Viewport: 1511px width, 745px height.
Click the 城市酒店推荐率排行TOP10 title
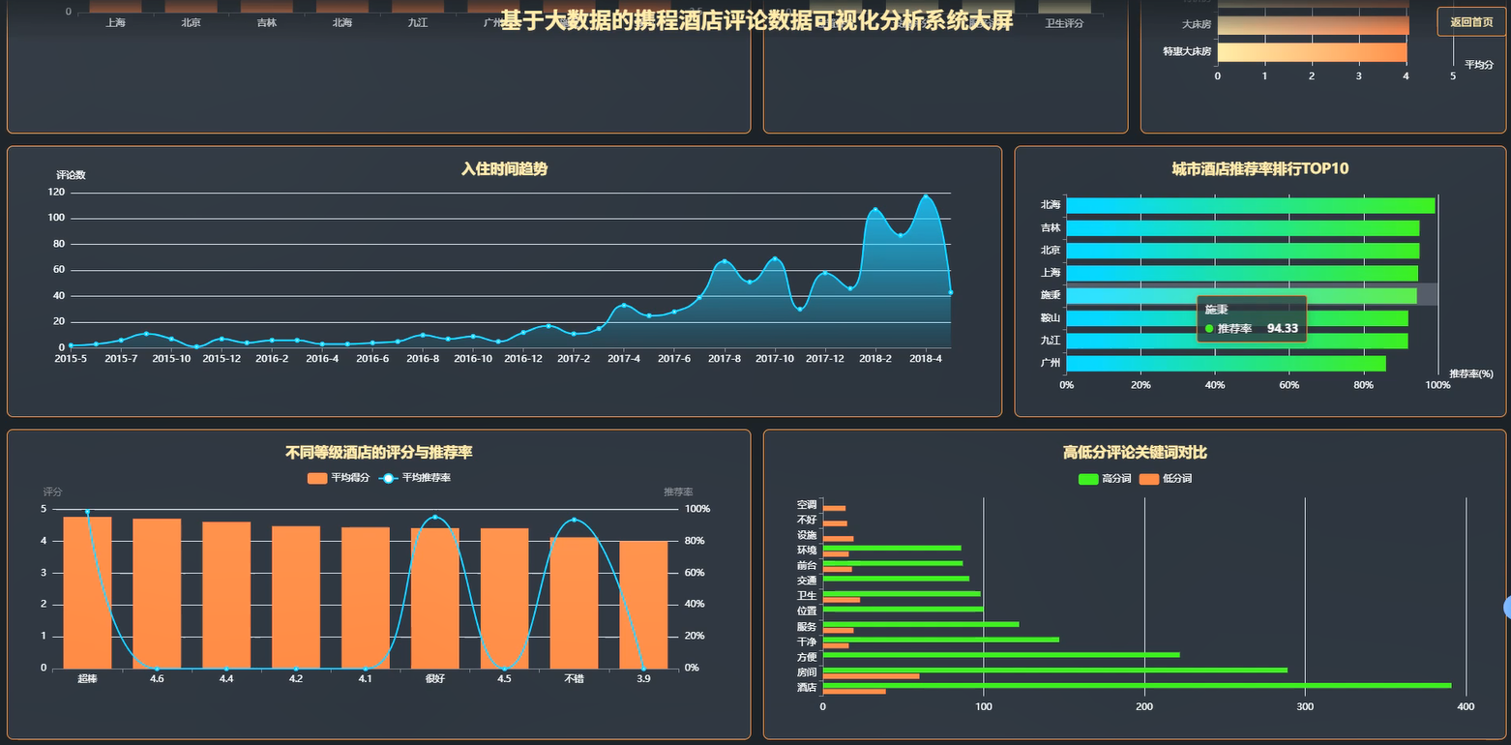[x=1260, y=168]
